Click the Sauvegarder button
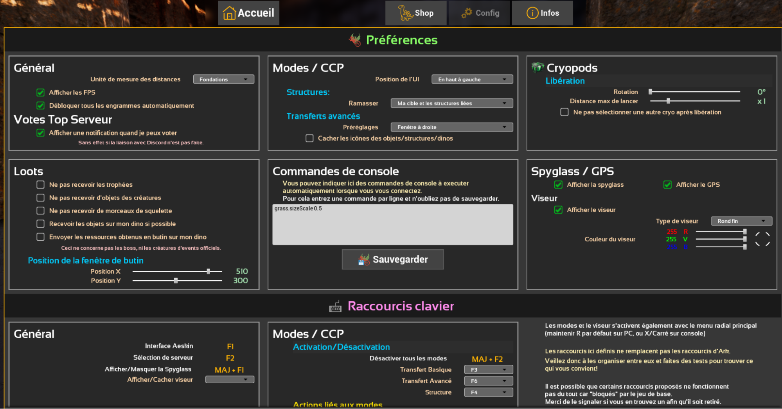This screenshot has height=409, width=782. pyautogui.click(x=393, y=259)
